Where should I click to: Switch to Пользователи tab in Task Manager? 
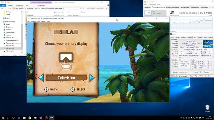[194, 7]
